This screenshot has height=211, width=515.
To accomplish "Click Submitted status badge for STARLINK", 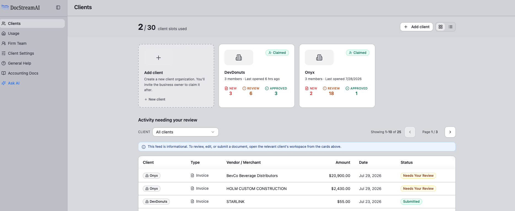I will [411, 202].
